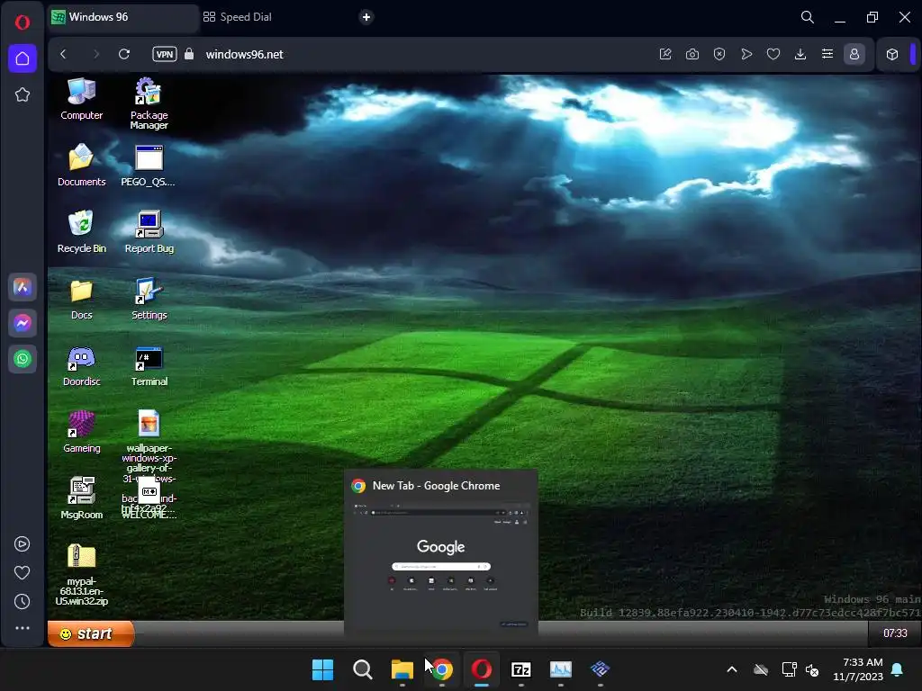This screenshot has height=691, width=922.
Task: Open the ad blocker shield icon
Action: pyautogui.click(x=719, y=54)
